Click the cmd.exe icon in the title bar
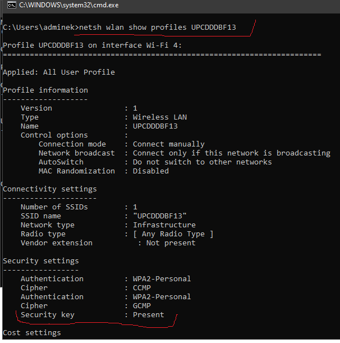The width and height of the screenshot is (340, 343). (x=11, y=5)
